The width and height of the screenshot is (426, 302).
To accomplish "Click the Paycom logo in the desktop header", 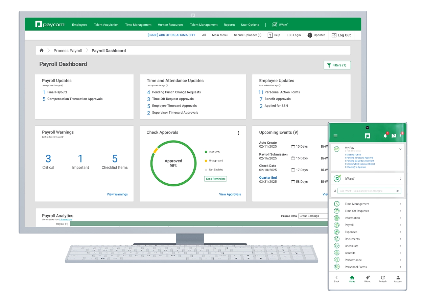I will [50, 24].
